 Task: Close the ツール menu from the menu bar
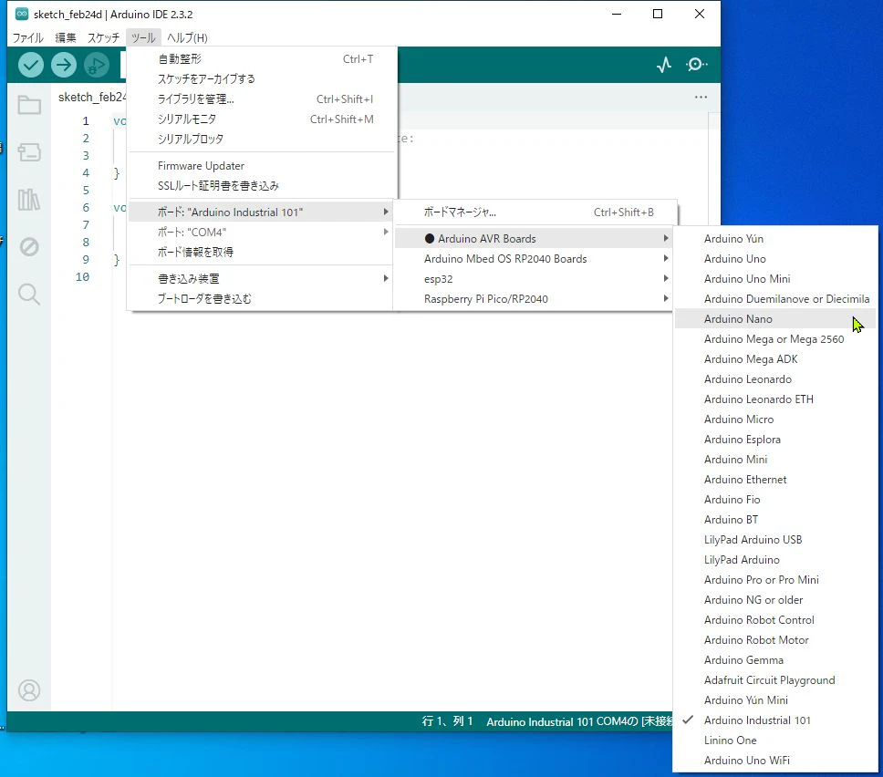[x=143, y=37]
